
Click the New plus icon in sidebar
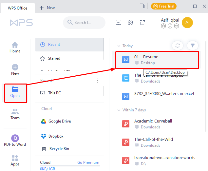(x=15, y=67)
